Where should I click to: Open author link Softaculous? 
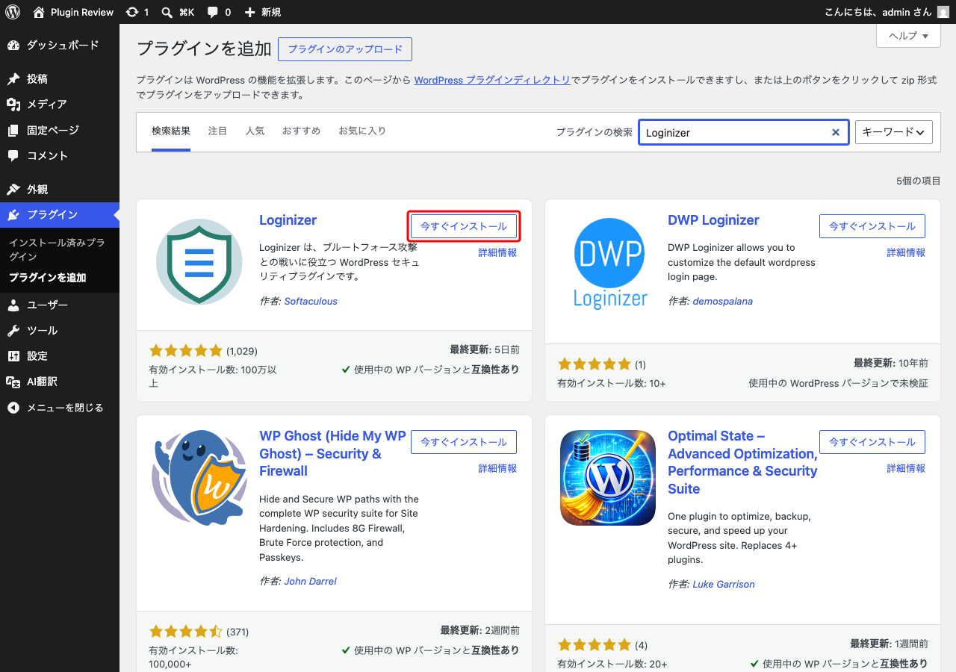click(311, 302)
